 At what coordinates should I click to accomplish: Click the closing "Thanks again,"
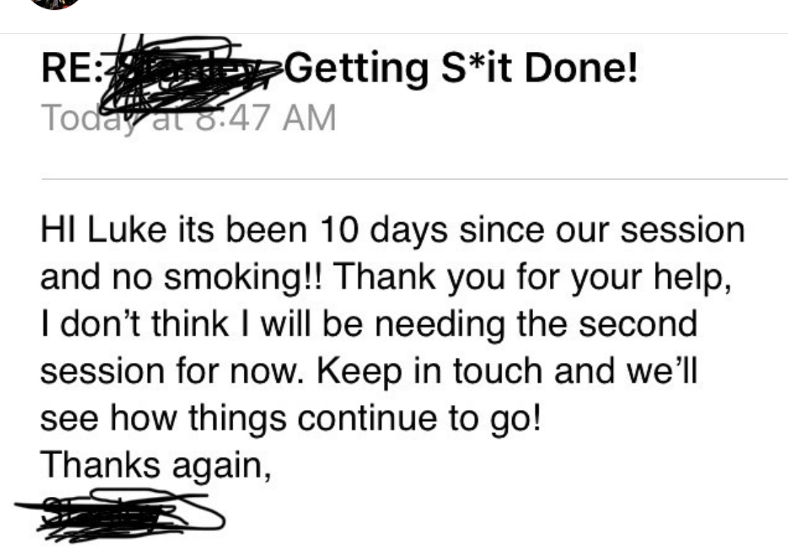[155, 465]
